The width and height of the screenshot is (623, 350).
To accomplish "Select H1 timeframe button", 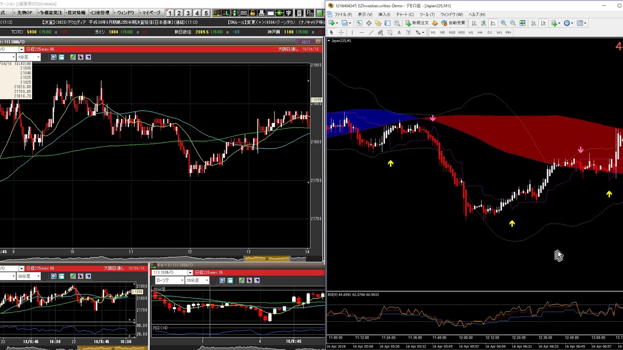I will coord(471,33).
